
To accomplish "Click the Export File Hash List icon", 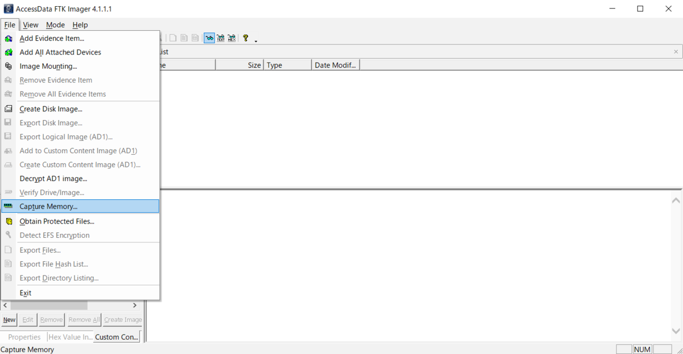I will click(9, 264).
